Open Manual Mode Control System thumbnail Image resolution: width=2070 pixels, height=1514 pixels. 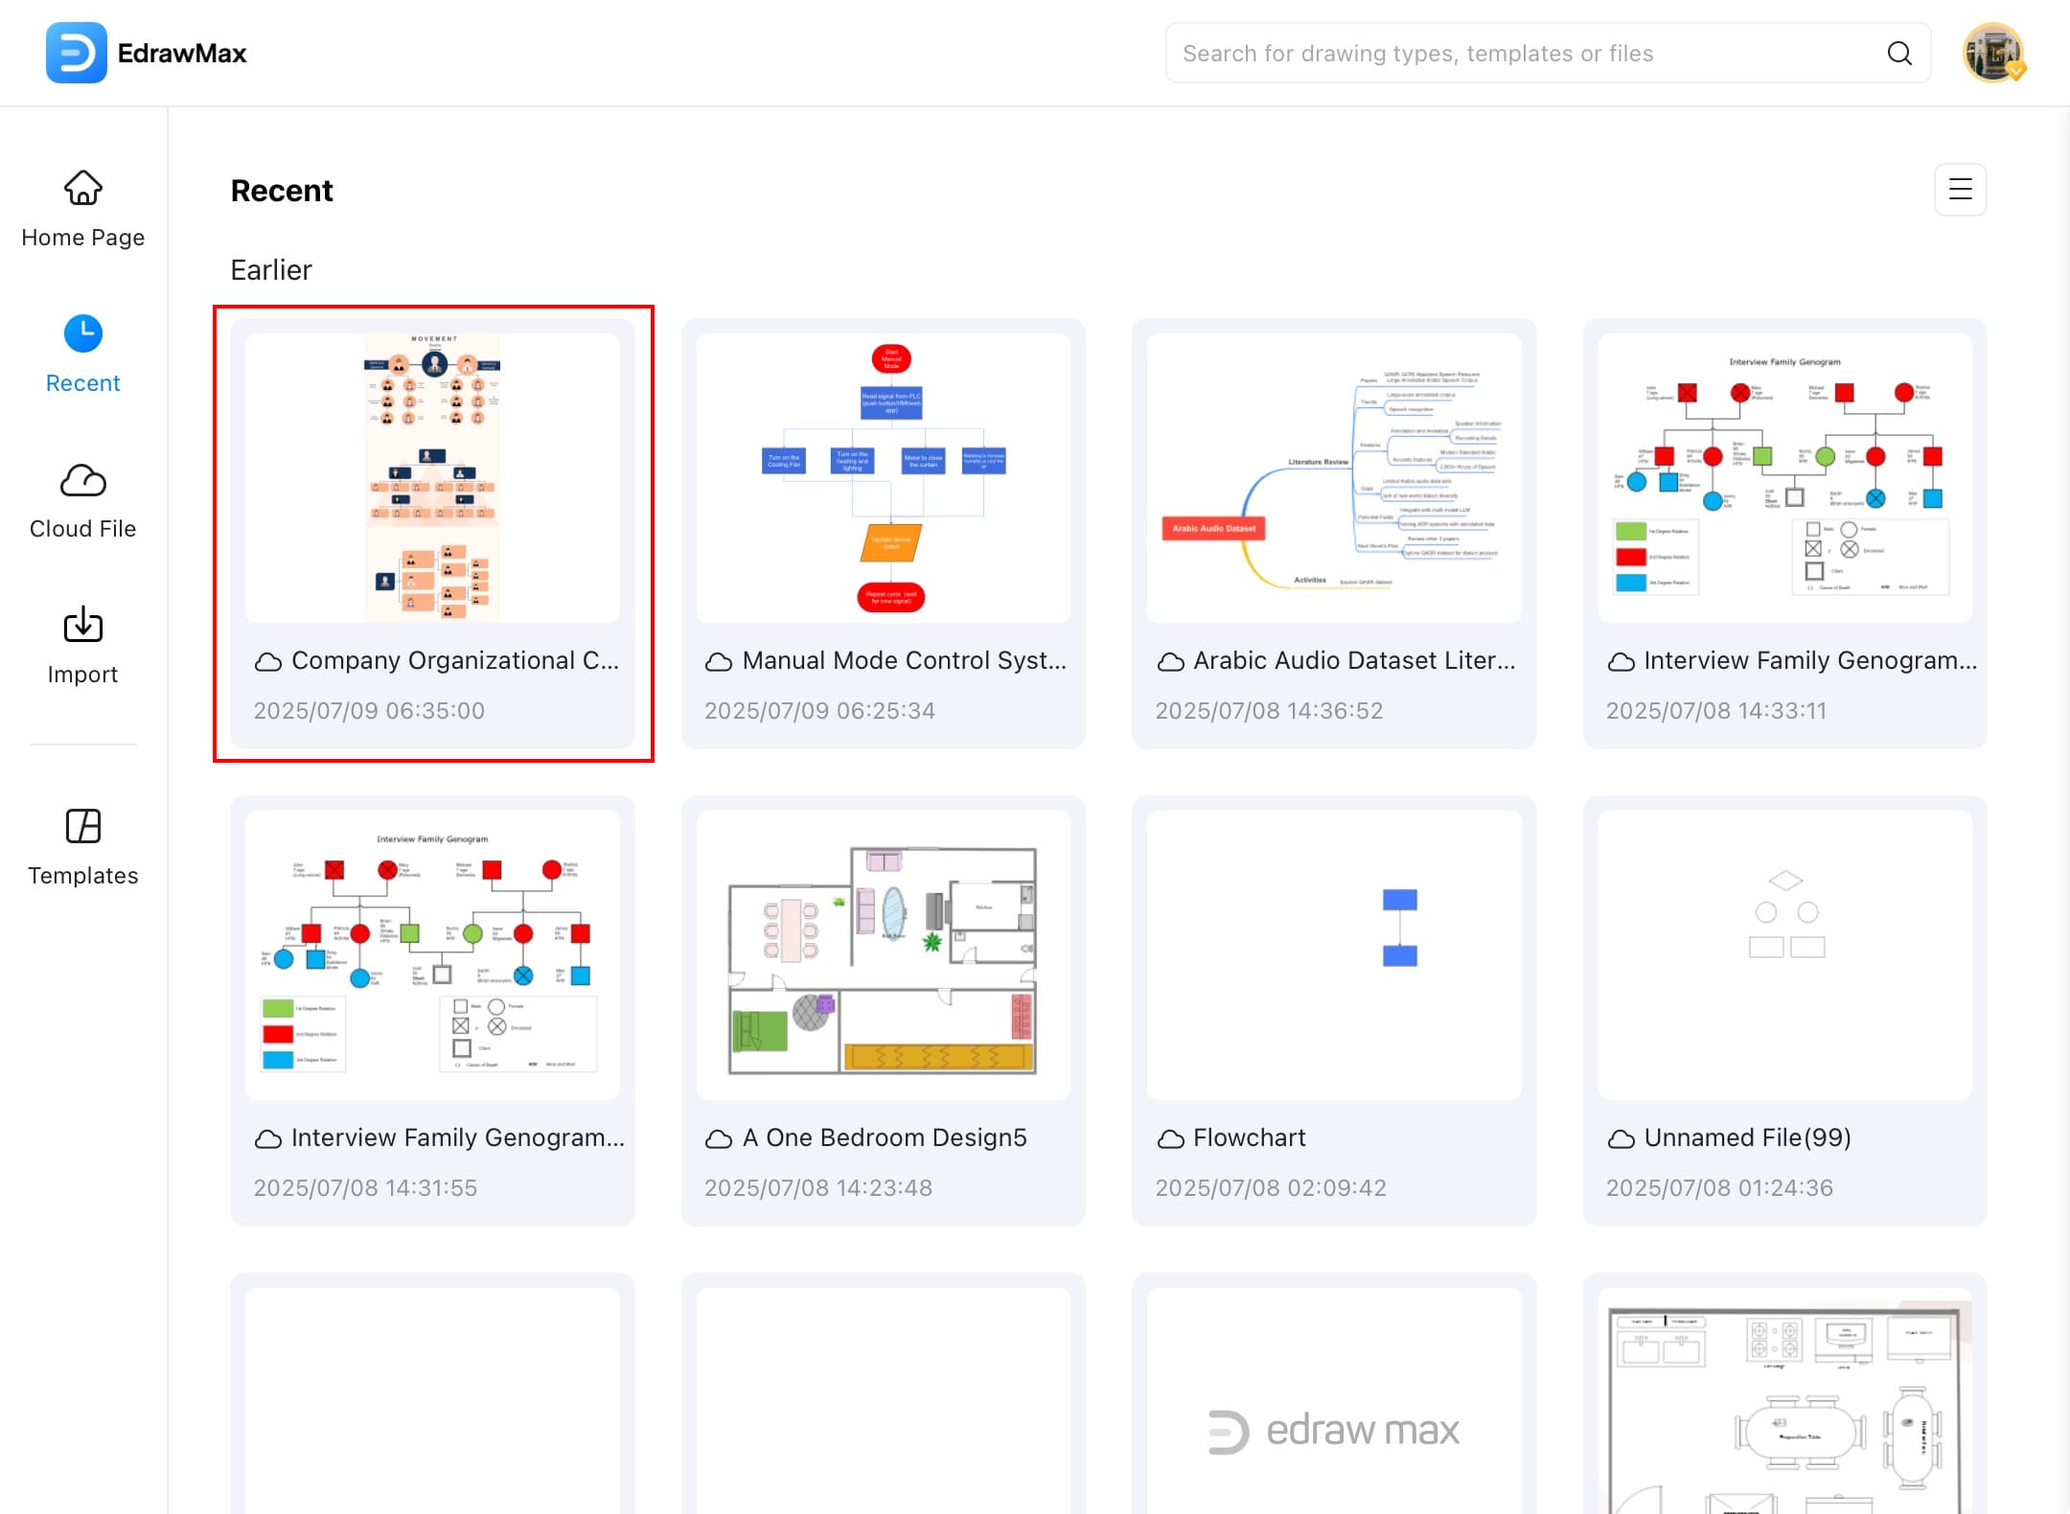click(x=883, y=478)
